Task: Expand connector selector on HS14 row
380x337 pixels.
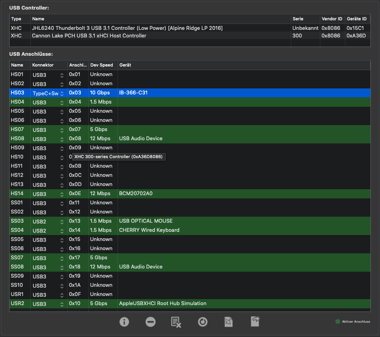Action: click(62, 194)
